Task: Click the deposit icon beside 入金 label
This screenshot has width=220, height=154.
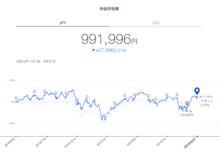Action: (x=190, y=111)
